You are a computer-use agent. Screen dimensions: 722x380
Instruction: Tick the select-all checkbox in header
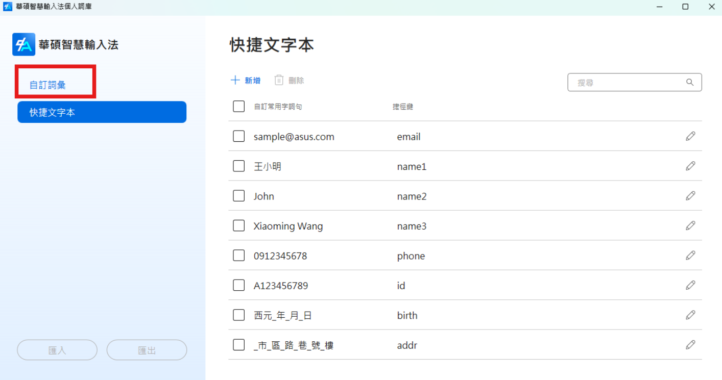coord(238,106)
